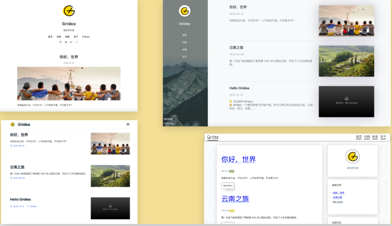Open Hello Gridea in recent posts sidebar list
Viewport: 392px width, 226px height.
338,202
